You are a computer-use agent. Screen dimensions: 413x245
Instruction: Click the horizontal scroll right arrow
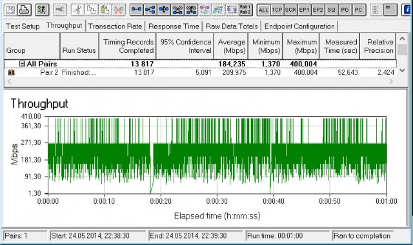pos(391,82)
